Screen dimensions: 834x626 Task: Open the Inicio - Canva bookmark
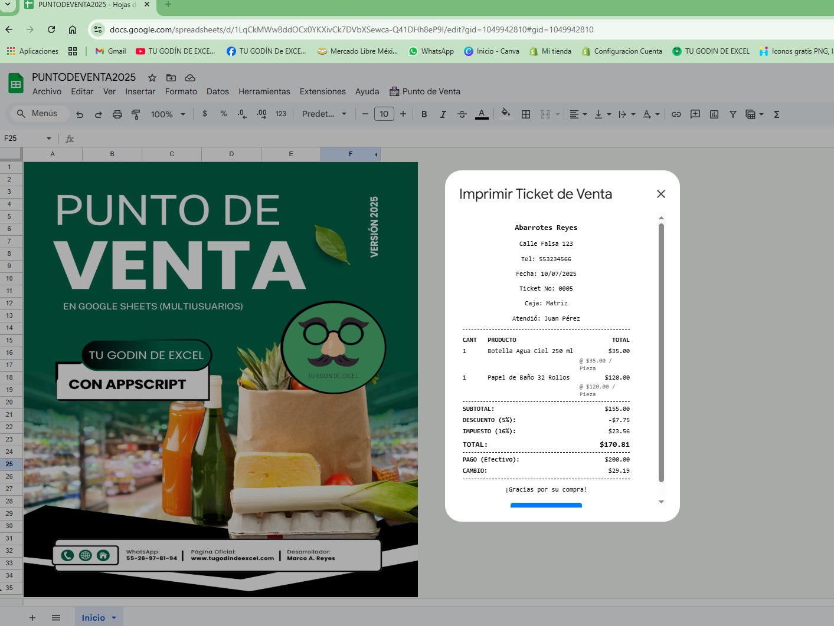tap(492, 51)
